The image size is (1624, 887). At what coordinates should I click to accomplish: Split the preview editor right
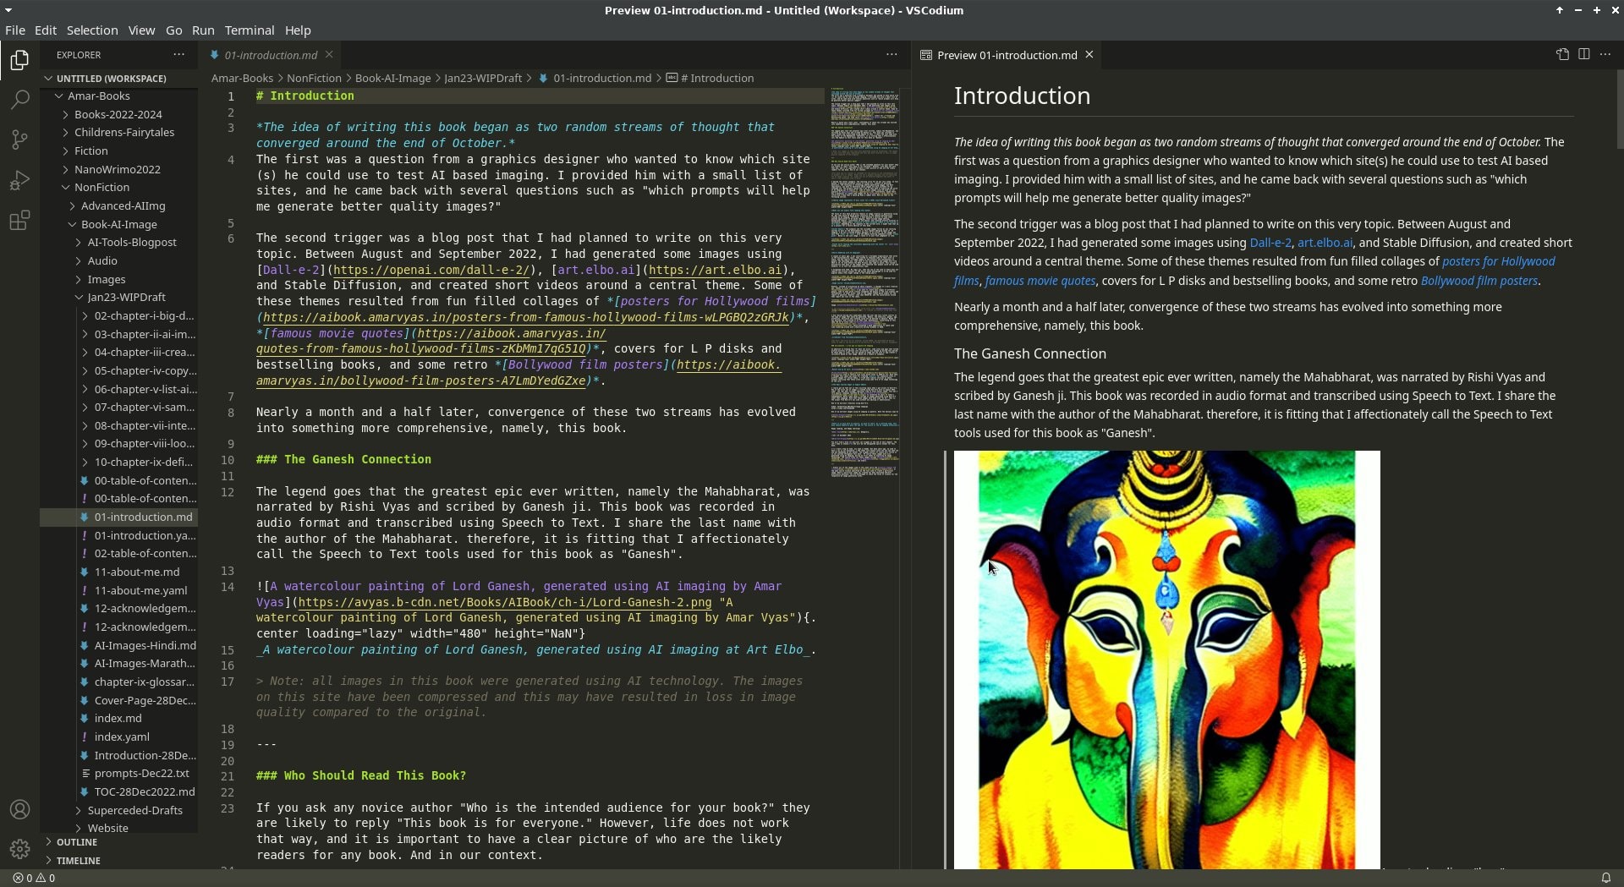(x=1583, y=54)
